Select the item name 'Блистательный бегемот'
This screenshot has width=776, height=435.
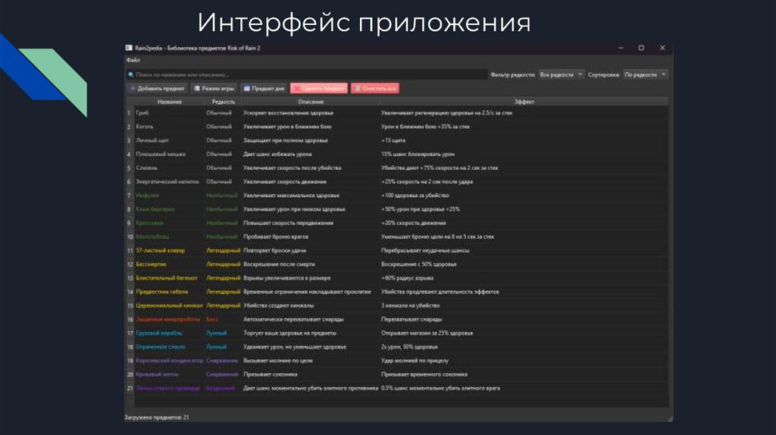(166, 278)
